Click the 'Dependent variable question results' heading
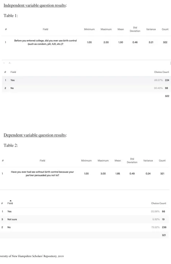This screenshot has height=264, width=171. [x=35, y=135]
